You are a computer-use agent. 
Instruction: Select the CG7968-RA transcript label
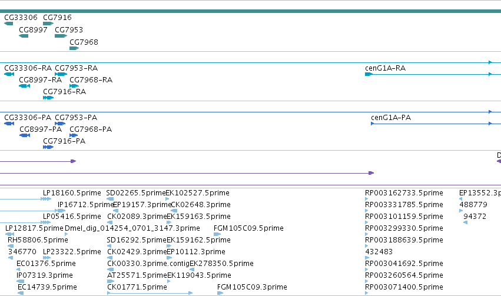click(91, 80)
